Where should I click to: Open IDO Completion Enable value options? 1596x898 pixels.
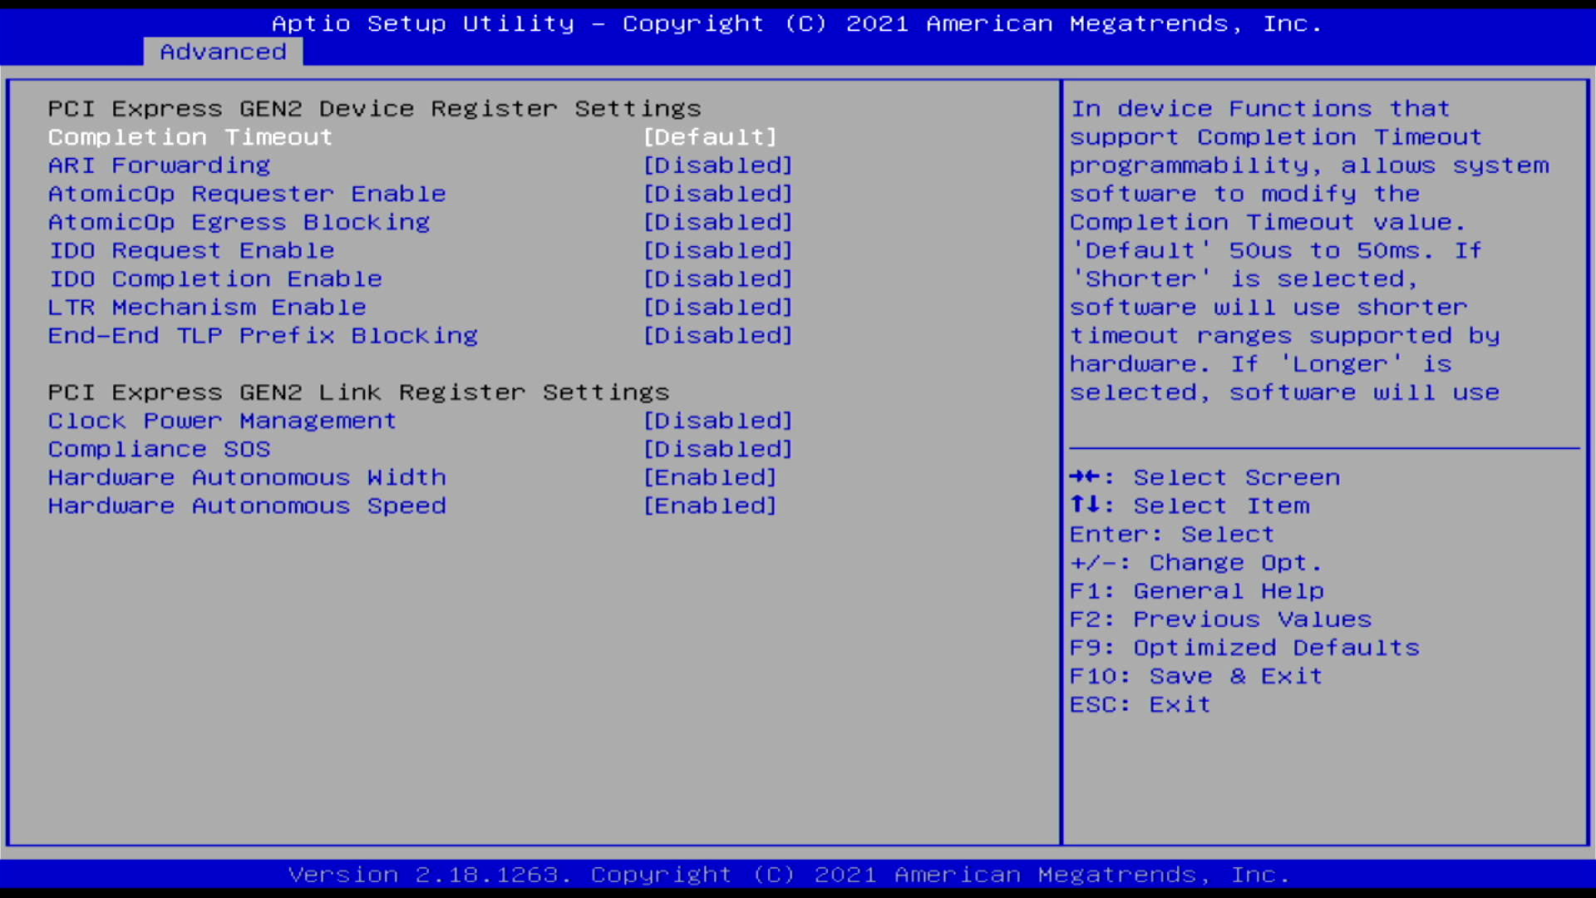point(717,279)
